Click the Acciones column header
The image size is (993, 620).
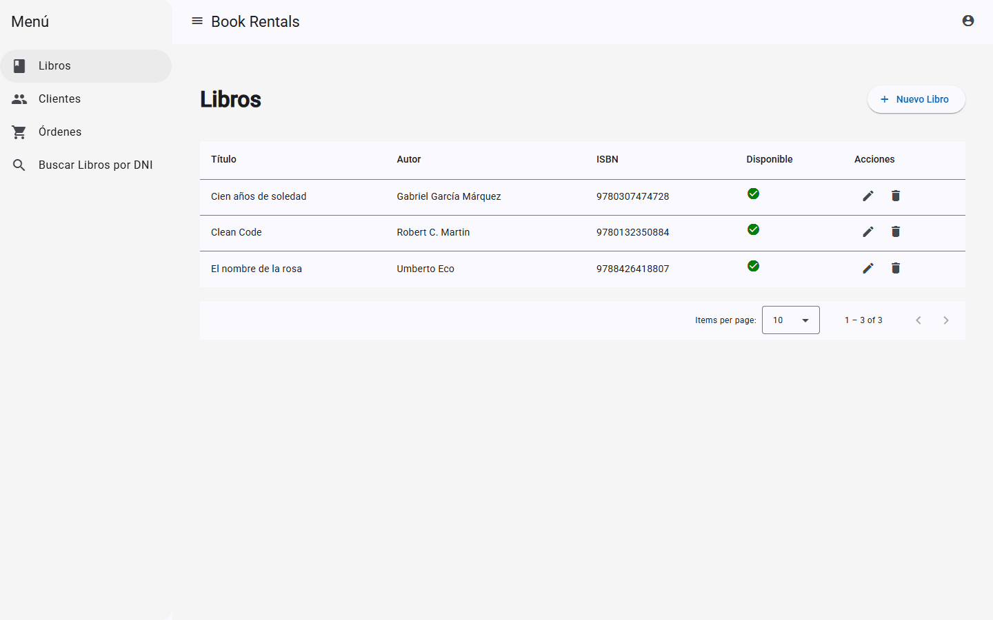point(874,159)
